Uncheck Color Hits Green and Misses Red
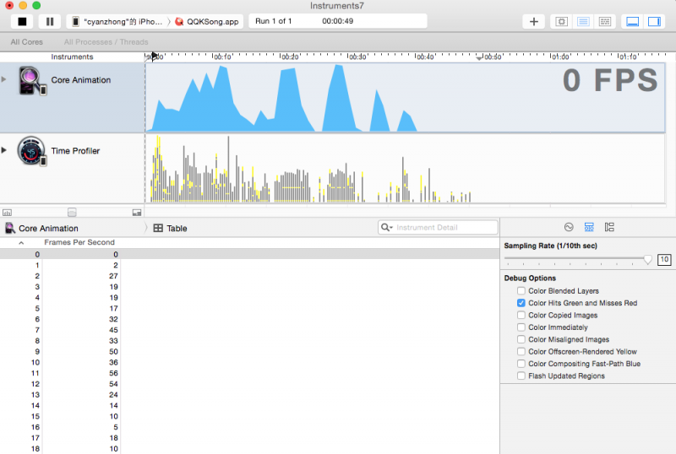 point(521,303)
